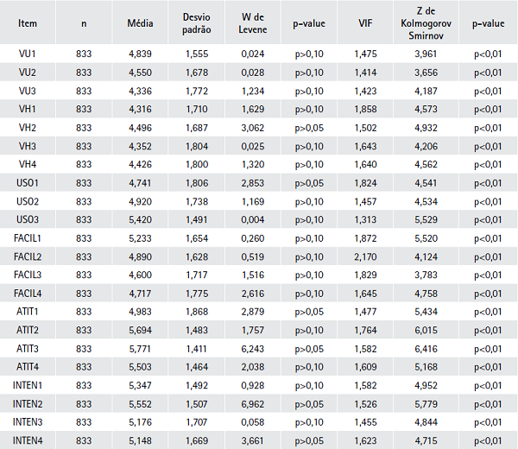The width and height of the screenshot is (518, 449).
Task: Click Levene value 6,962 in INTEN2 row
Action: click(x=252, y=403)
